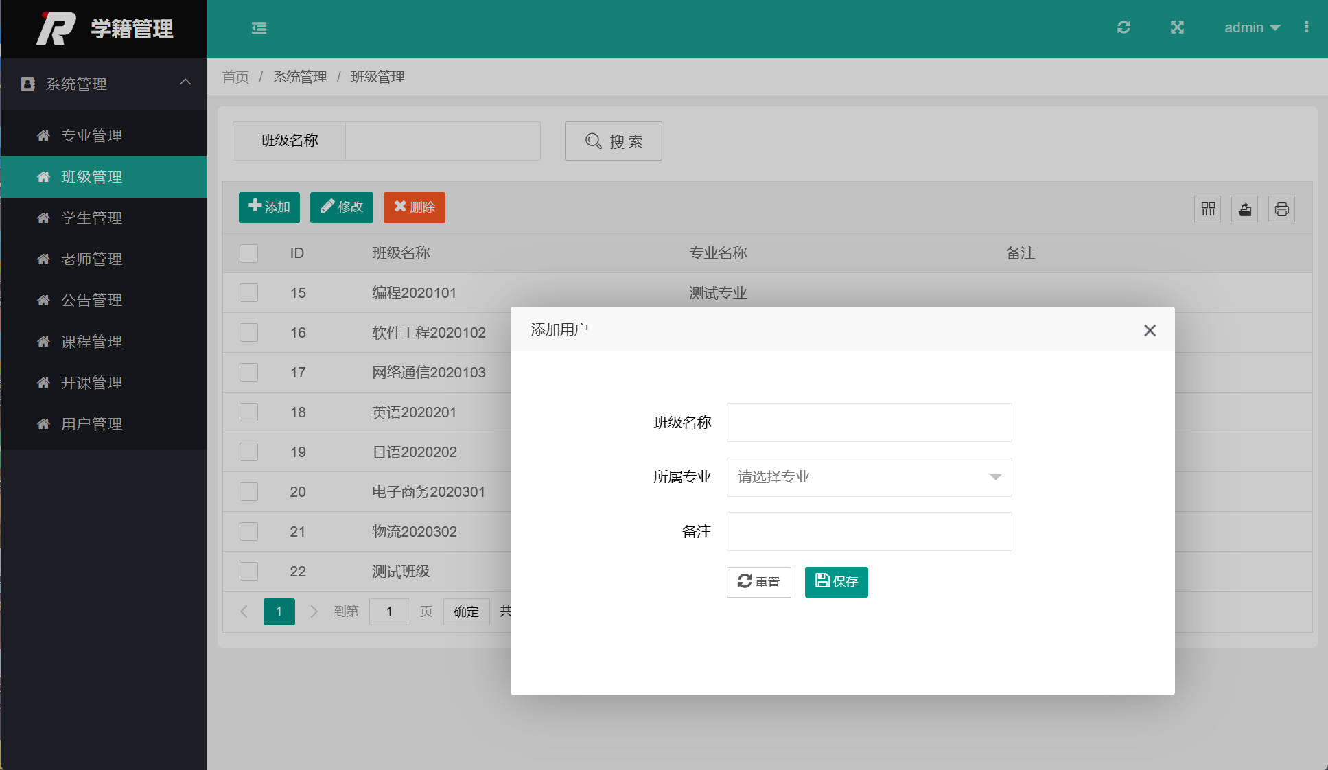Collapse the left sidebar menu

coord(259,27)
